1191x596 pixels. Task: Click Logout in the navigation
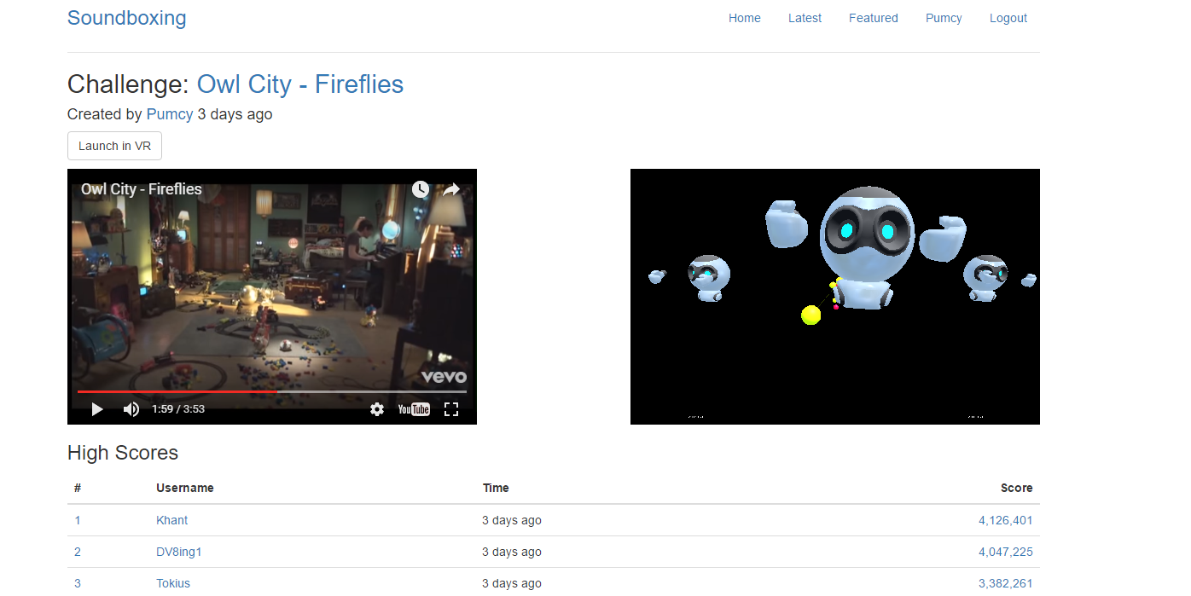[1008, 18]
